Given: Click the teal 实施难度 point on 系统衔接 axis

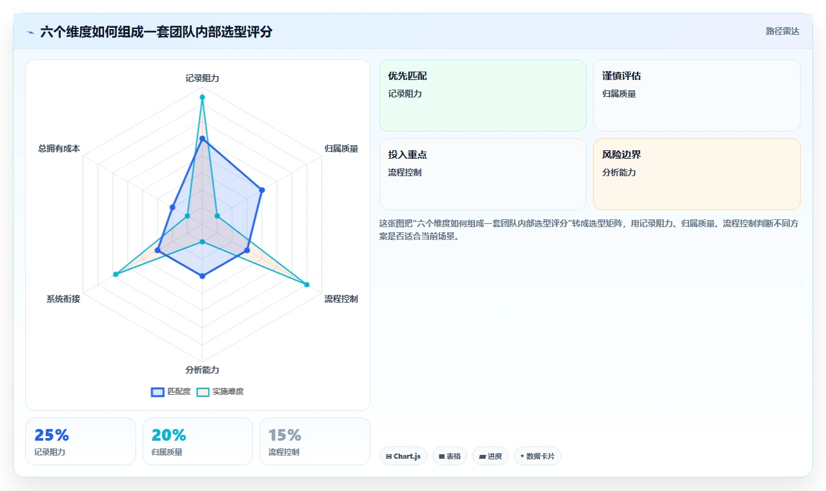Looking at the screenshot, I should tap(116, 275).
